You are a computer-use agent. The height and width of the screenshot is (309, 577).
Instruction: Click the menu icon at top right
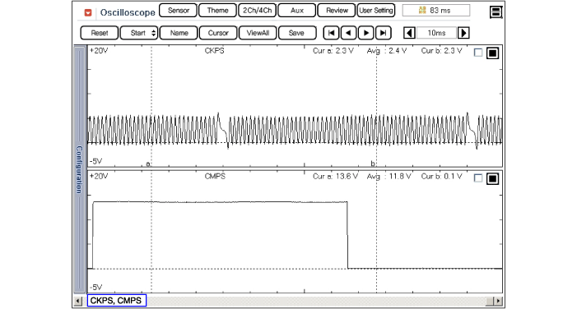click(496, 12)
